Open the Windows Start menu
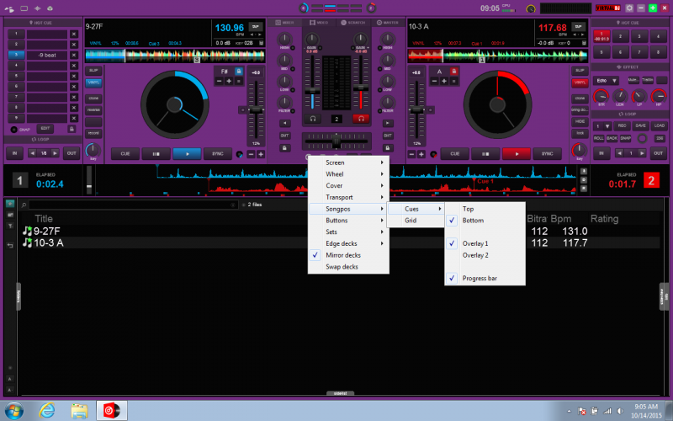 tap(13, 410)
